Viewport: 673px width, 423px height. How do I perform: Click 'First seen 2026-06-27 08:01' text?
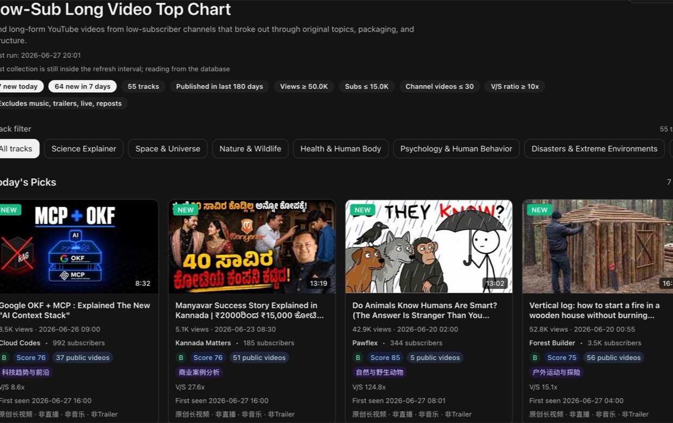[x=399, y=401]
